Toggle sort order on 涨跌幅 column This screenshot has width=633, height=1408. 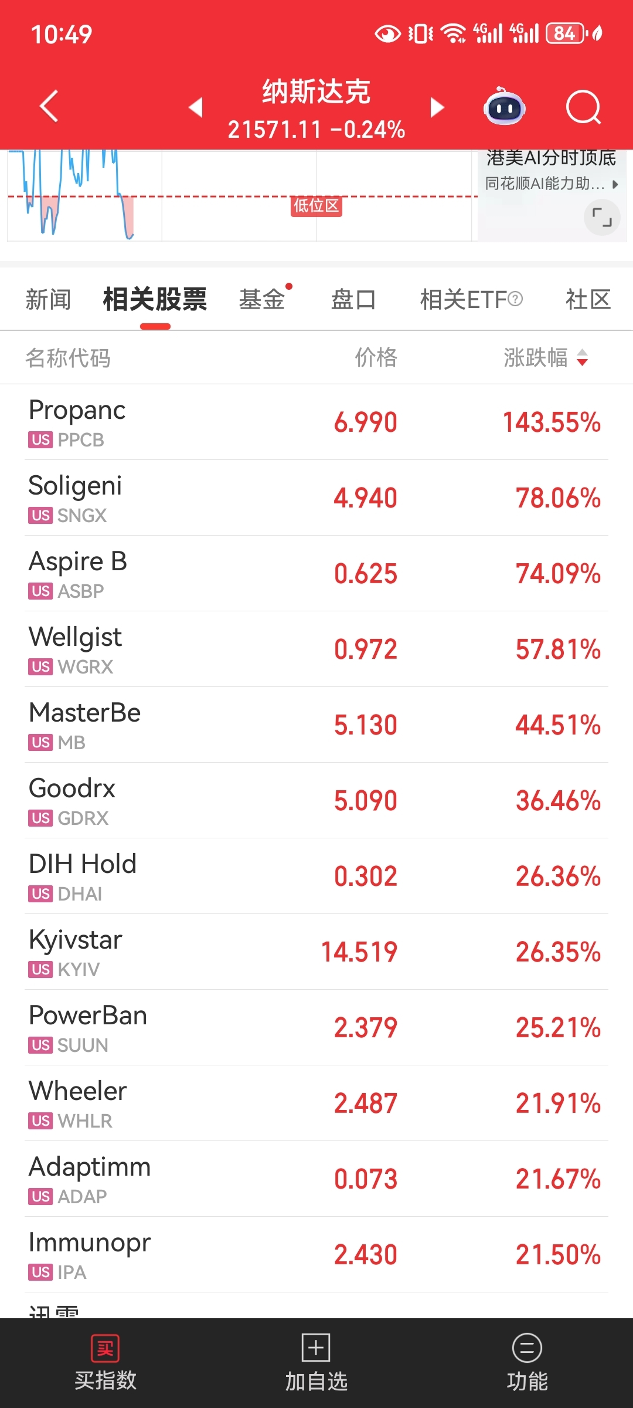click(x=581, y=358)
